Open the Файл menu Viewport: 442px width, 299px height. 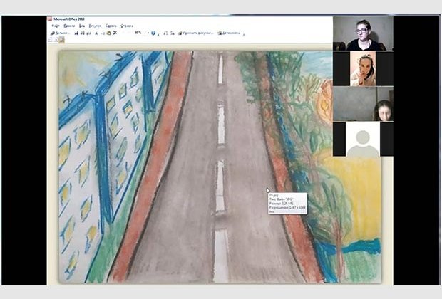55,26
